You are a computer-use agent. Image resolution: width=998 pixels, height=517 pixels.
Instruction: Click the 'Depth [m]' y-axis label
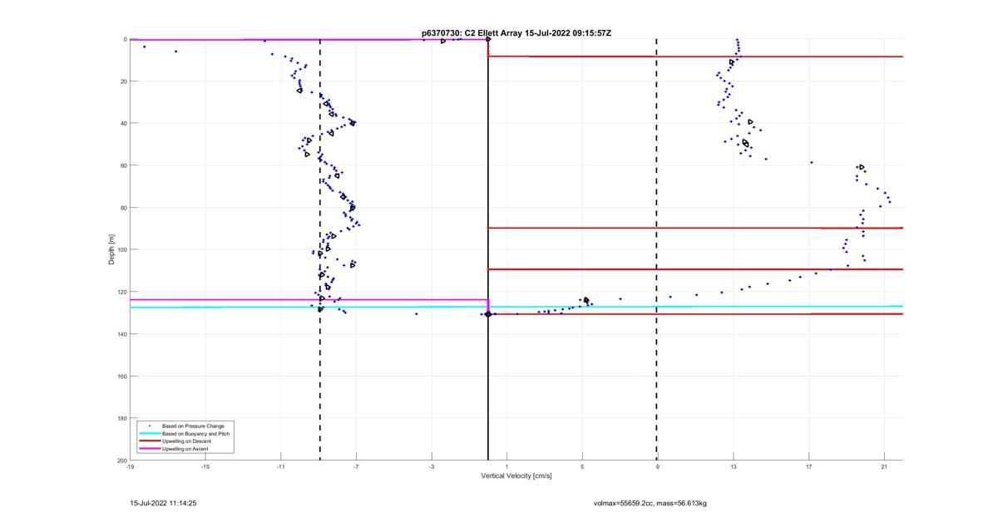[111, 249]
